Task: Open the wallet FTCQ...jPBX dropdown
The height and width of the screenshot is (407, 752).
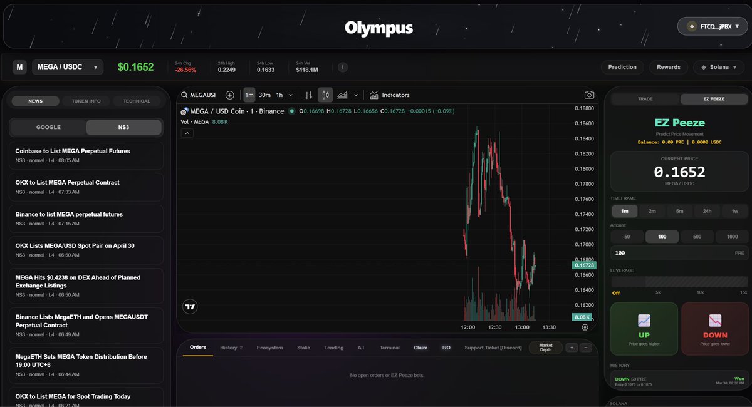Action: click(x=713, y=26)
